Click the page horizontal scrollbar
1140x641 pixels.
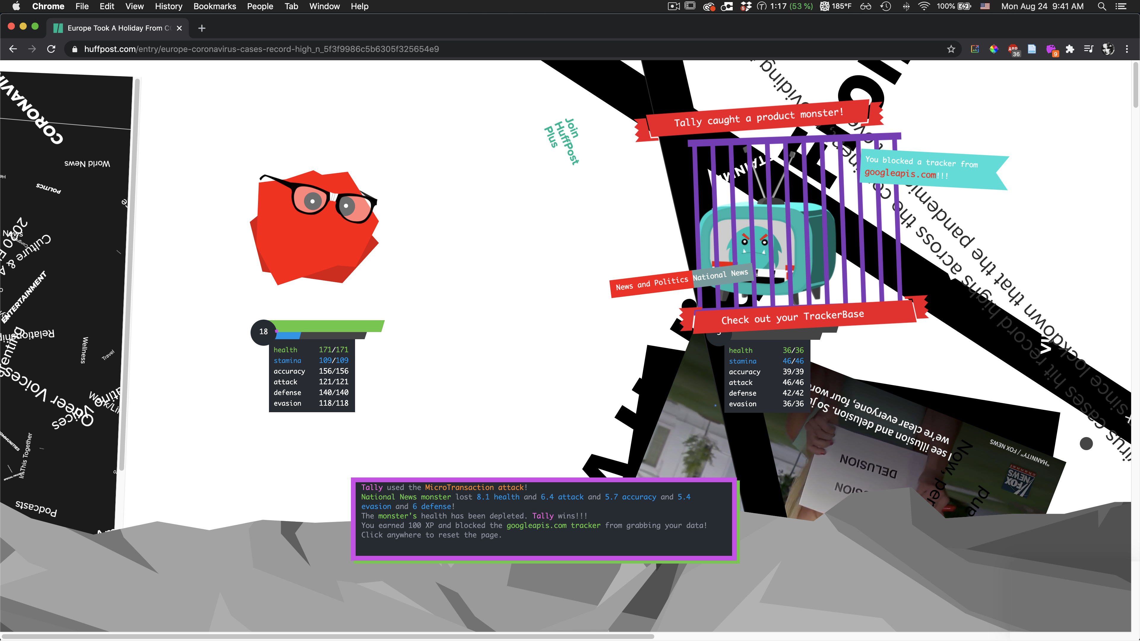pos(327,637)
